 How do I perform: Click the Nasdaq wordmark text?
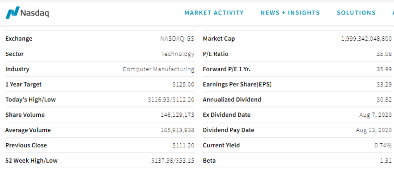[x=35, y=13]
